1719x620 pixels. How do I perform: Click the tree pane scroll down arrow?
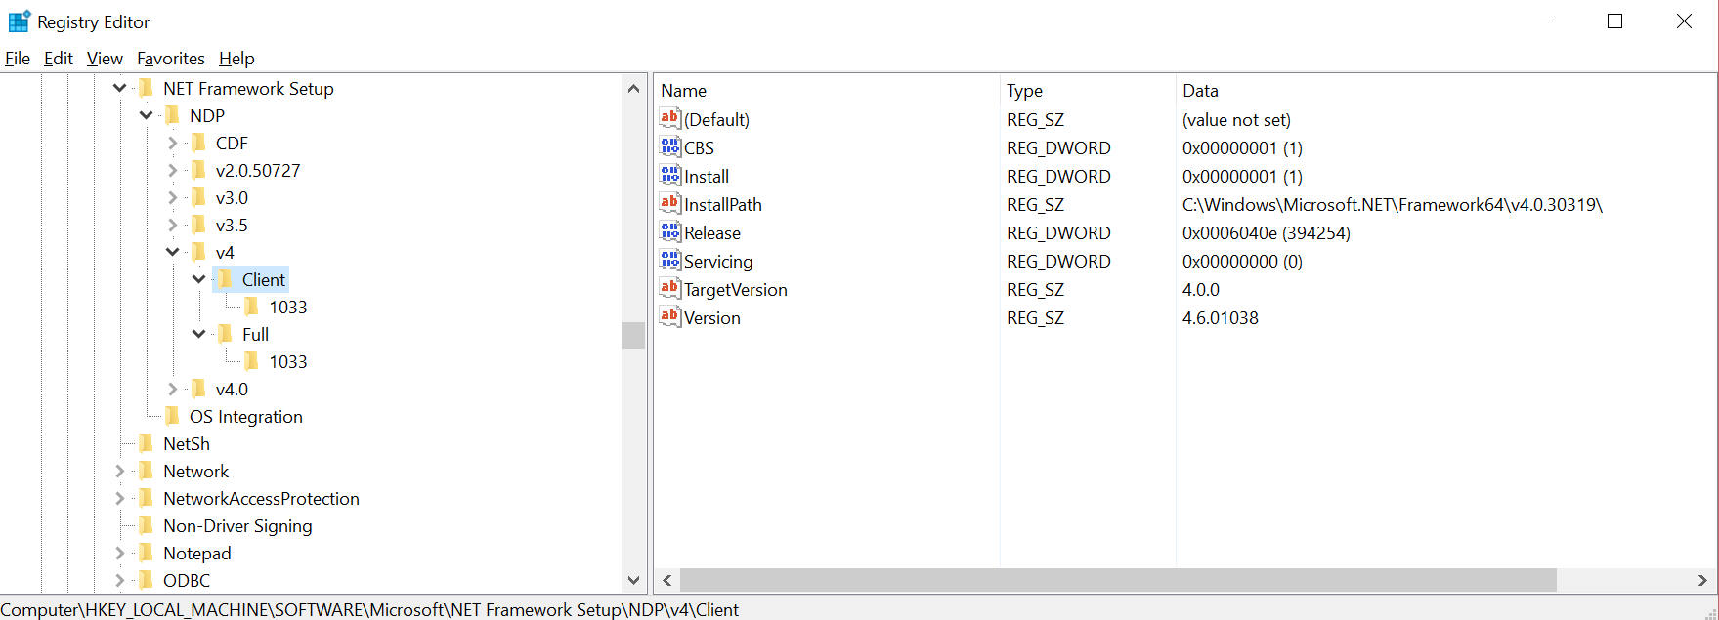point(633,580)
